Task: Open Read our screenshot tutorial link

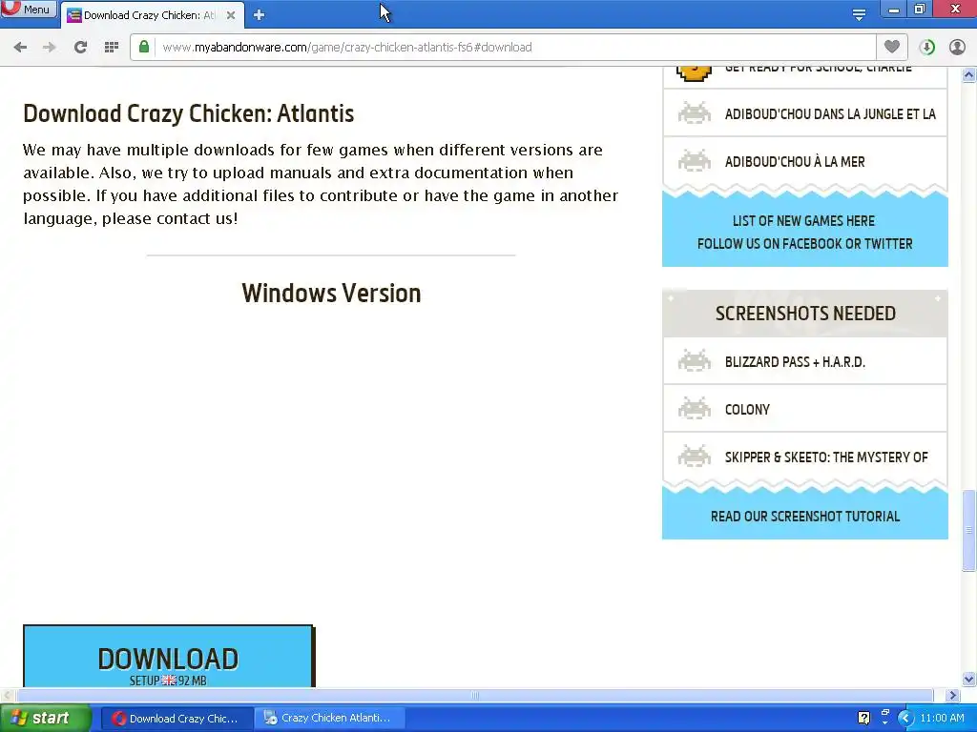Action: pos(805,517)
